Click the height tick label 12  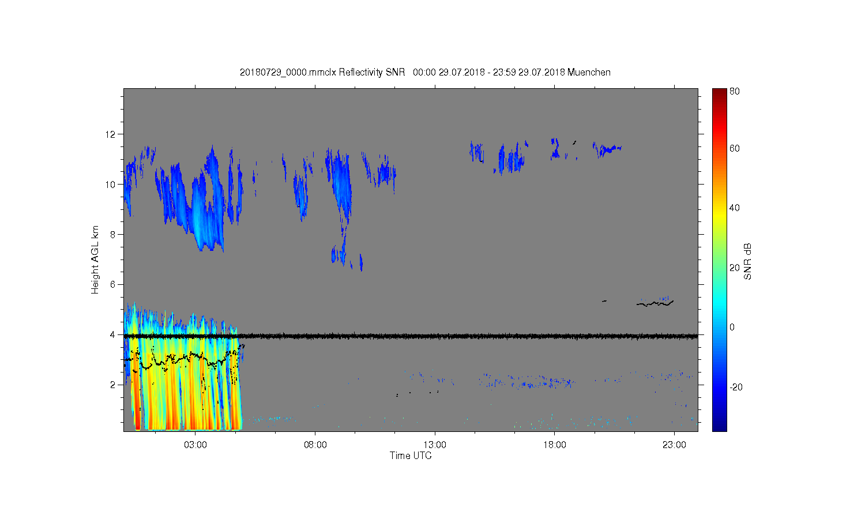110,134
